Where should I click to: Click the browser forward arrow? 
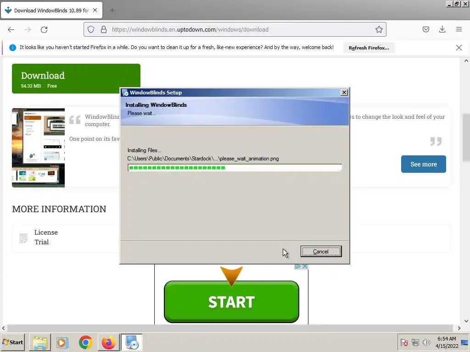click(28, 30)
